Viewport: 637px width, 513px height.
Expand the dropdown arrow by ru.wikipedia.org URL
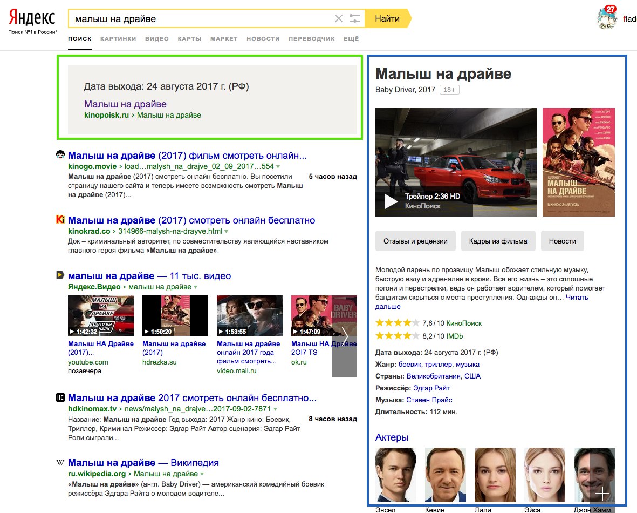202,474
